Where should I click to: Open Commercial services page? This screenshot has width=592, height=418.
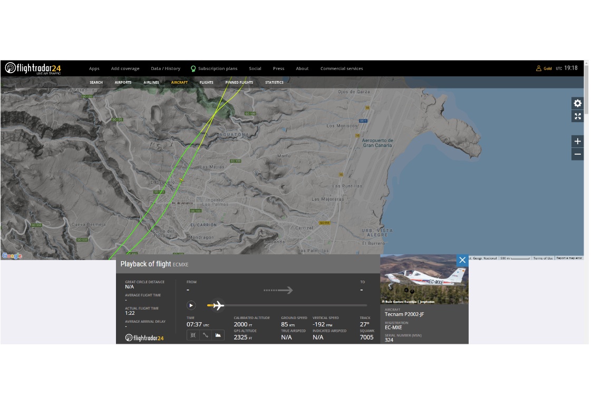pos(342,68)
